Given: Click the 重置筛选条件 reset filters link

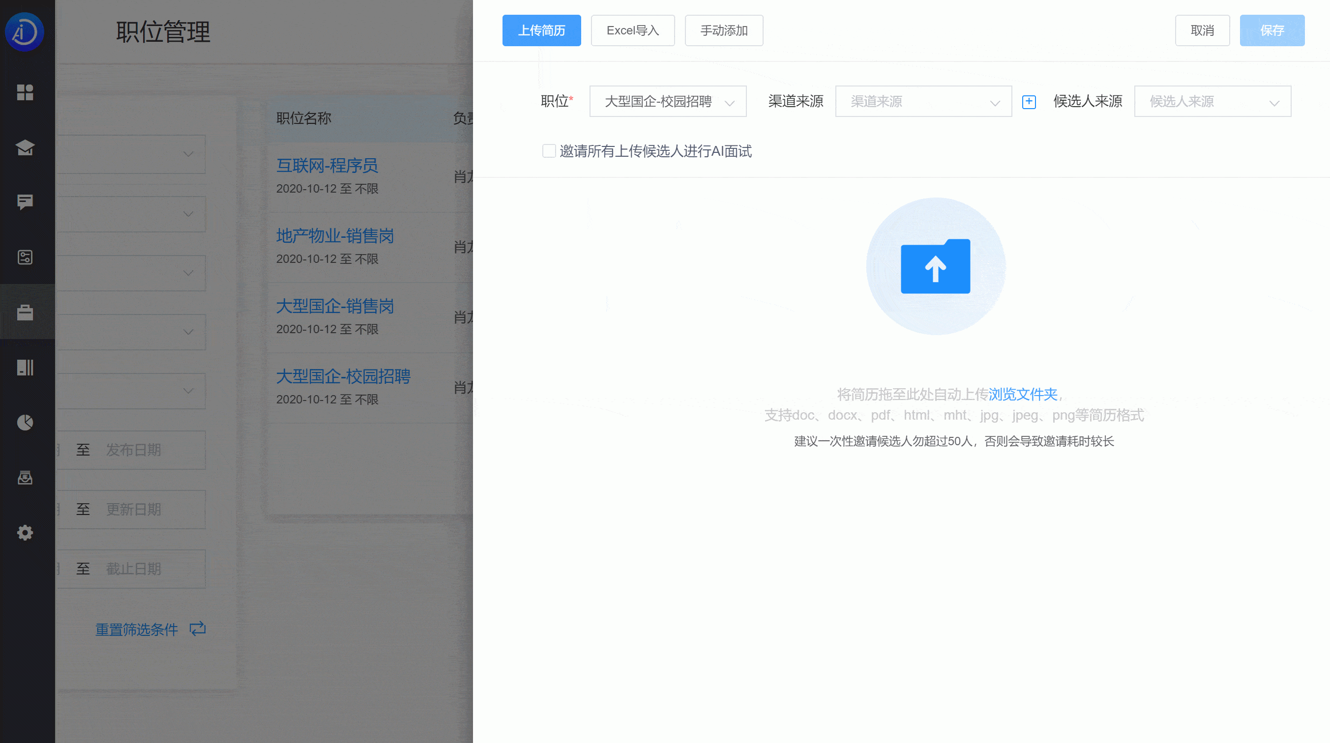Looking at the screenshot, I should point(136,629).
